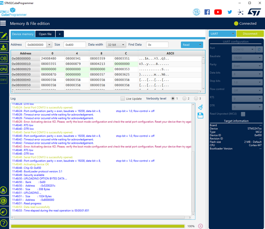Cancel operation with the red X icon

pos(201,226)
